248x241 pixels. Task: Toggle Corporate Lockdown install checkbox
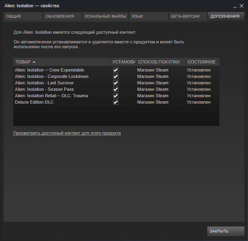(116, 77)
